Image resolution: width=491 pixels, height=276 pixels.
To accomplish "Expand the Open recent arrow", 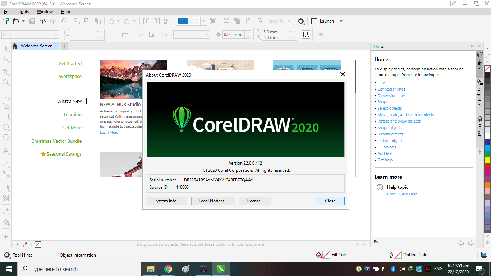I will coord(23,21).
